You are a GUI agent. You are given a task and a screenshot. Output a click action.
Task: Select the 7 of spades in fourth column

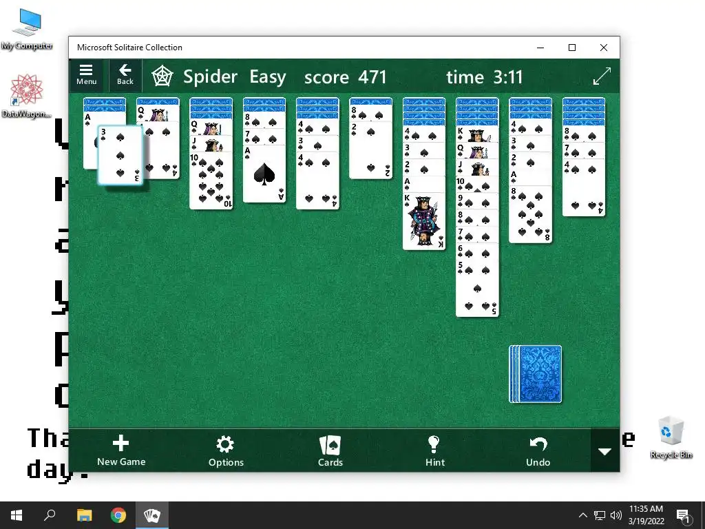point(264,137)
